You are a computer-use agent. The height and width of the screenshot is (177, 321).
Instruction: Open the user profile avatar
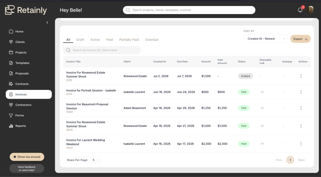click(x=311, y=10)
